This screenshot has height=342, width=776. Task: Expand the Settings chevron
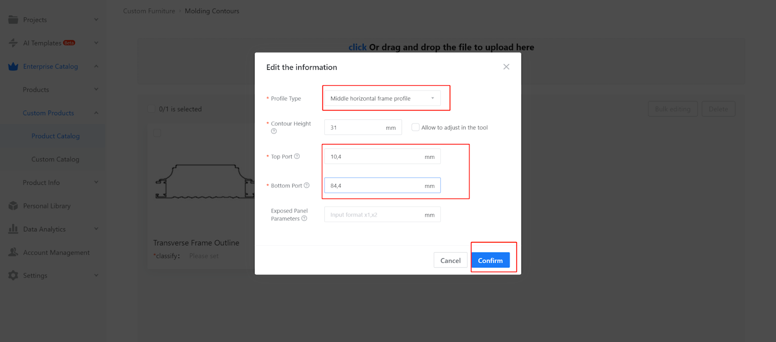pyautogui.click(x=96, y=276)
